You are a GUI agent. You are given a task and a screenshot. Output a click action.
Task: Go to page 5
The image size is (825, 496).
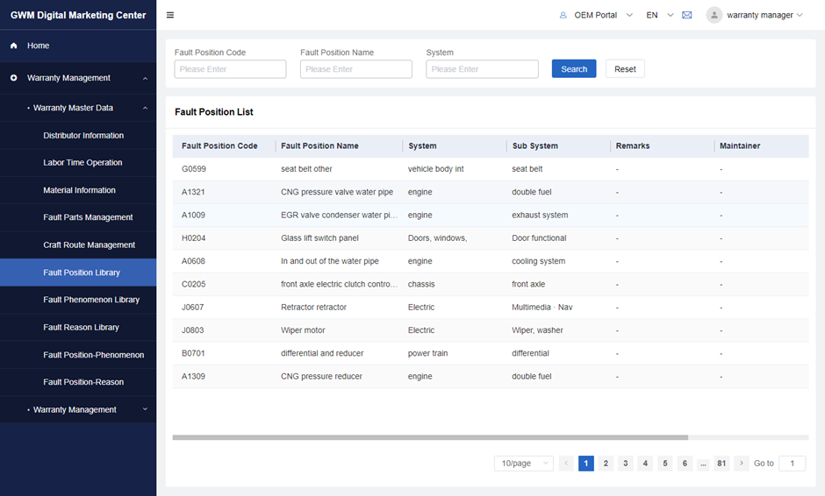(x=665, y=463)
